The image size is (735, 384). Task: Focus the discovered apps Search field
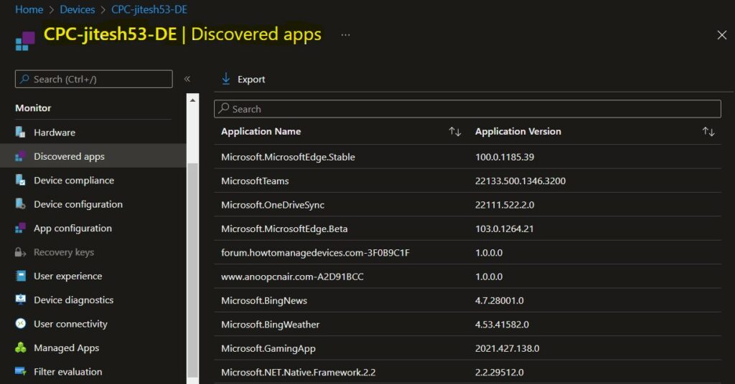467,108
